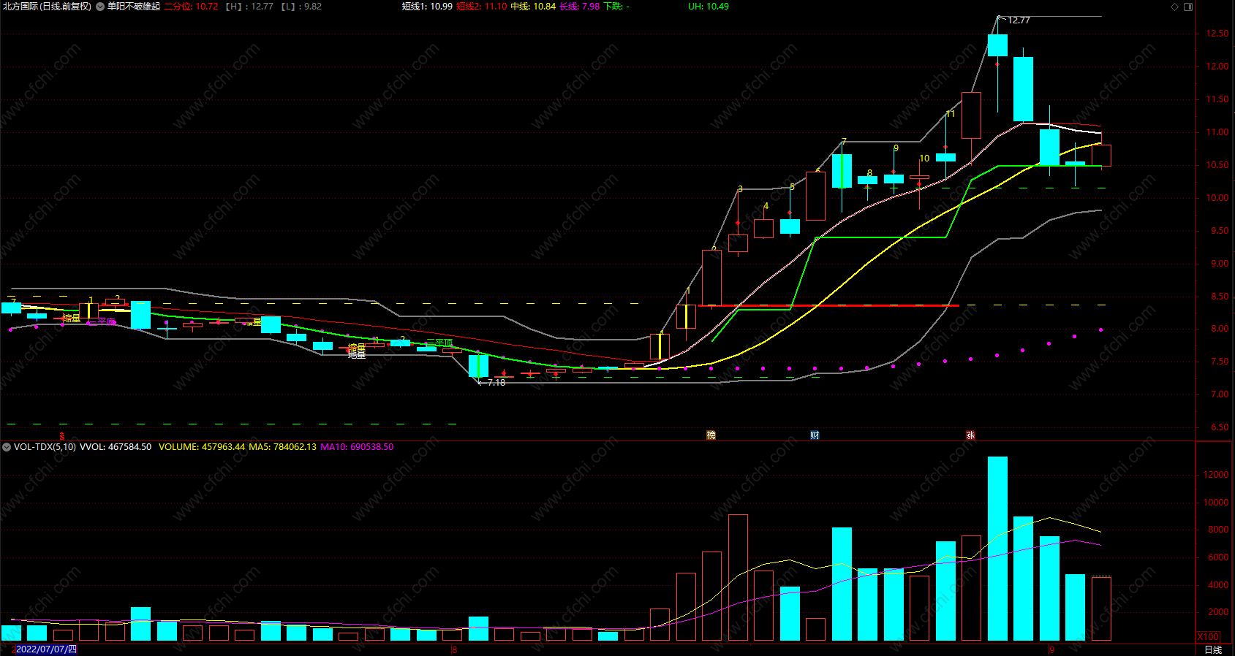Click the 涨 event marker icon
This screenshot has width=1235, height=656.
[x=970, y=435]
